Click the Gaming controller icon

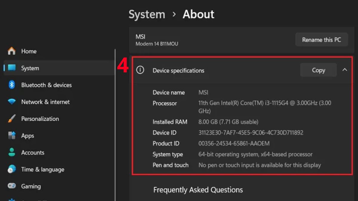point(12,186)
